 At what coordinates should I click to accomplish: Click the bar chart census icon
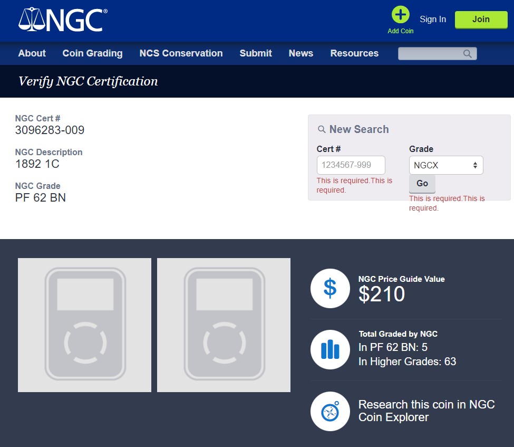pyautogui.click(x=330, y=349)
